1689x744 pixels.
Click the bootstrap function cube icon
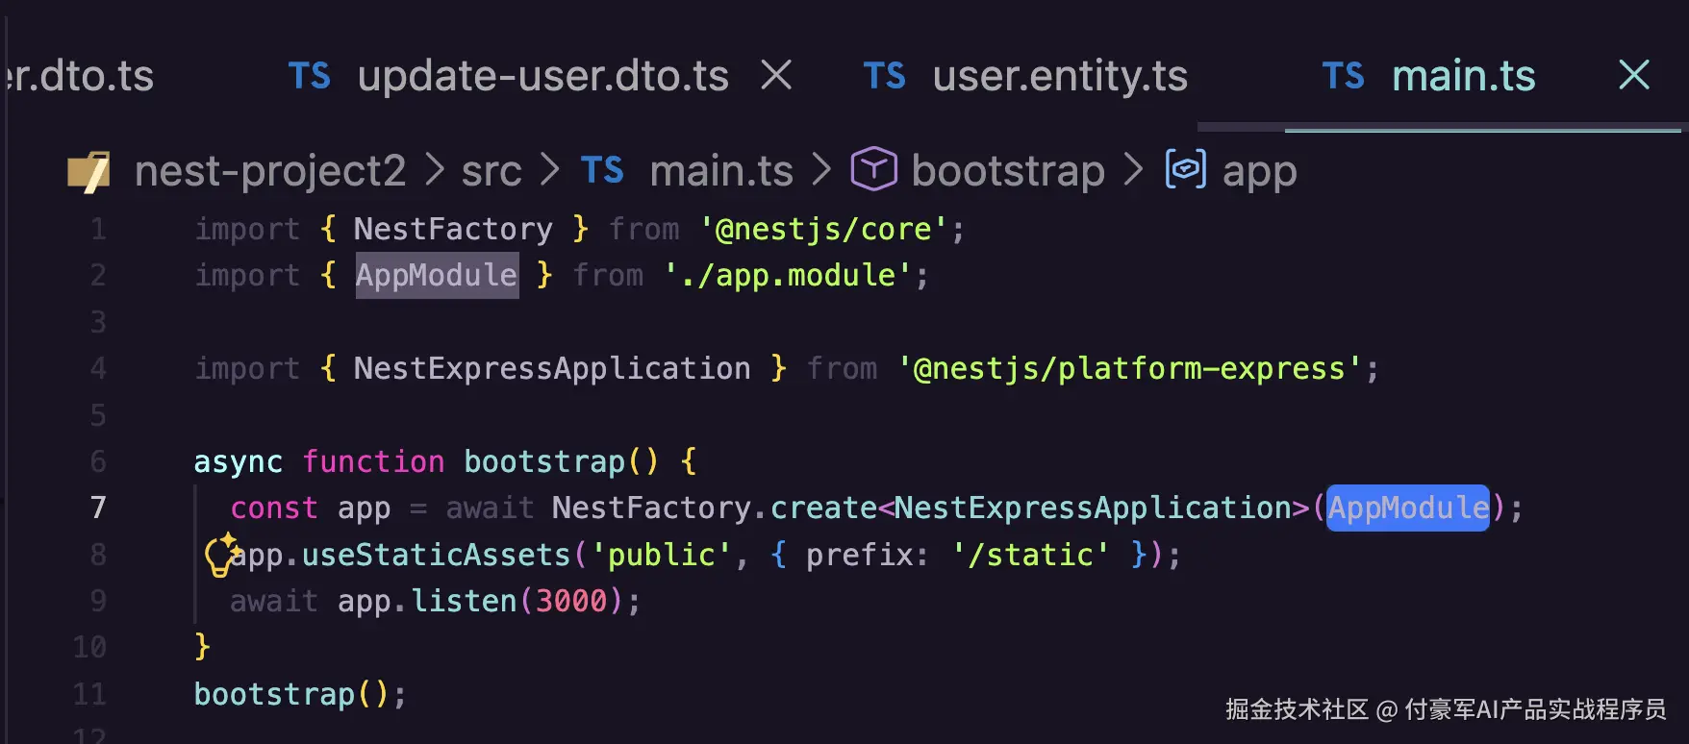coord(873,169)
